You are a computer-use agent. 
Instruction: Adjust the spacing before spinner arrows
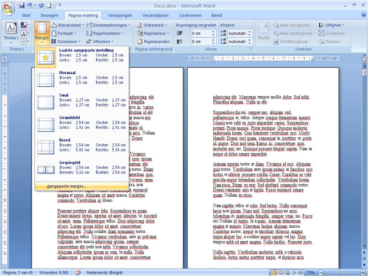(x=250, y=33)
